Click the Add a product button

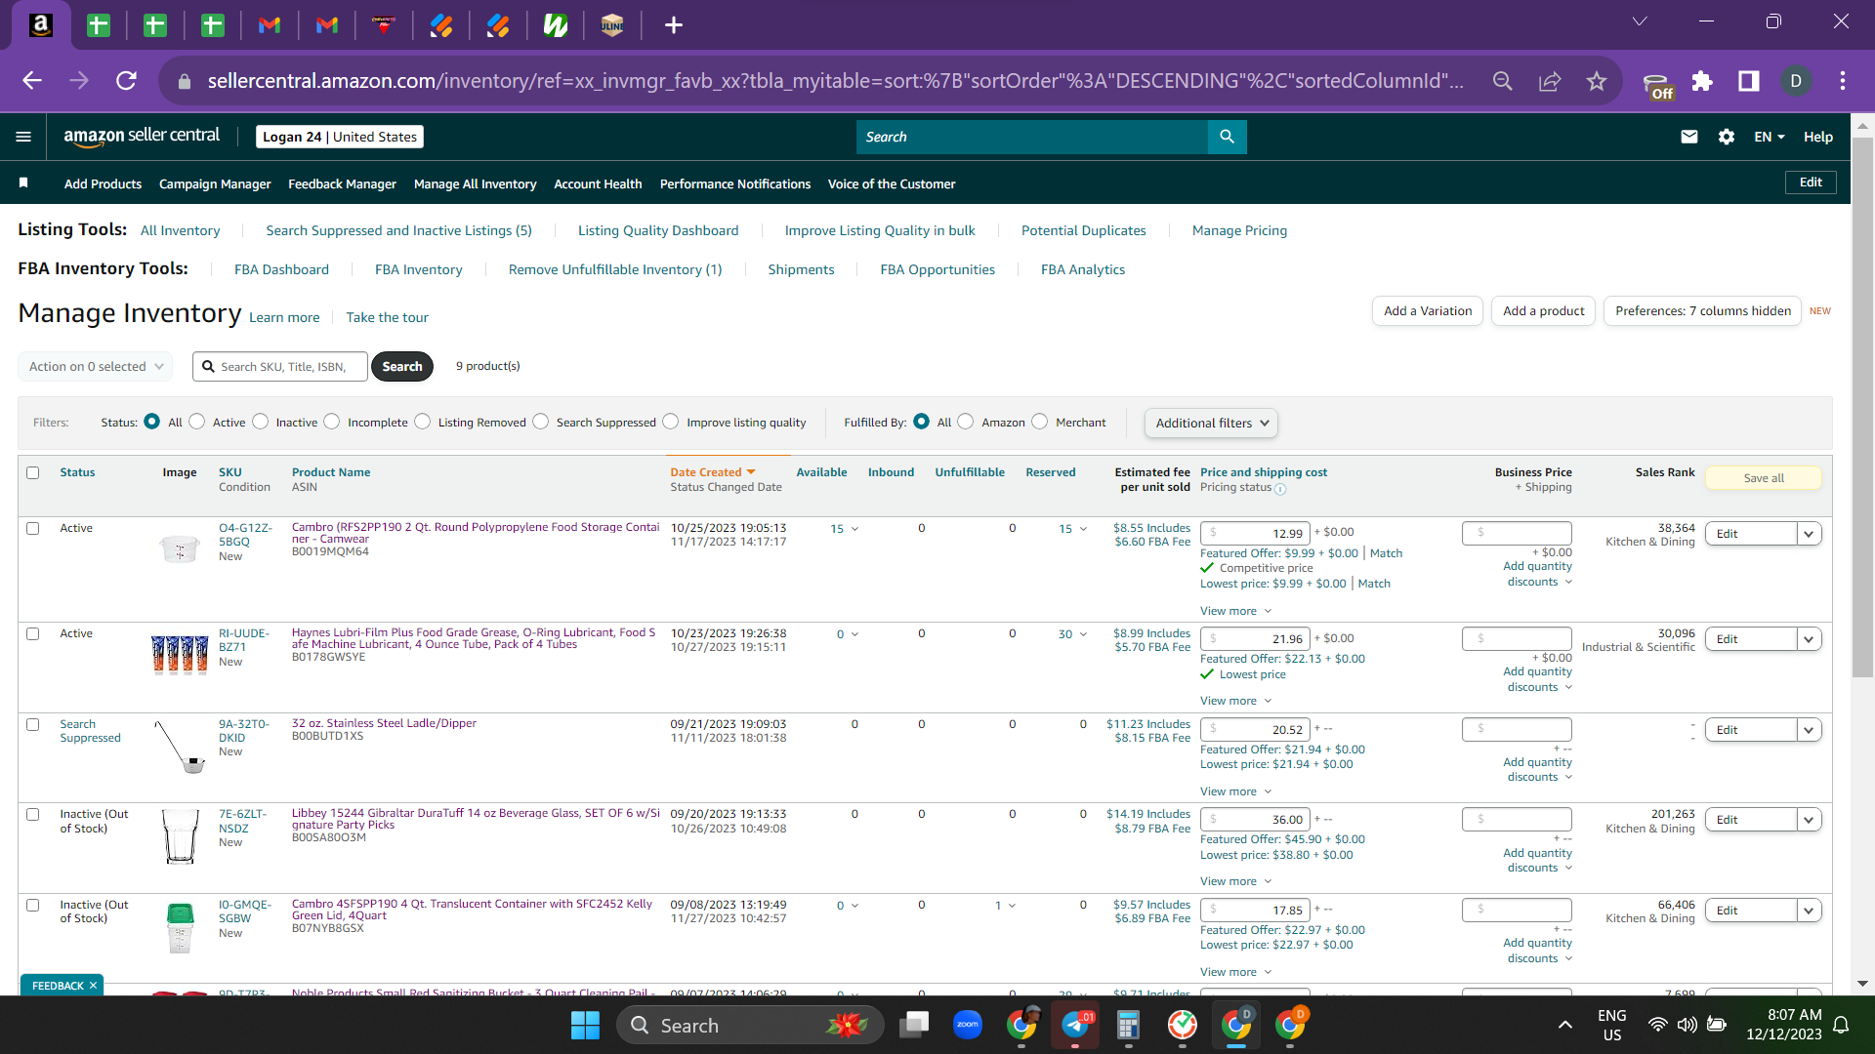pyautogui.click(x=1544, y=311)
